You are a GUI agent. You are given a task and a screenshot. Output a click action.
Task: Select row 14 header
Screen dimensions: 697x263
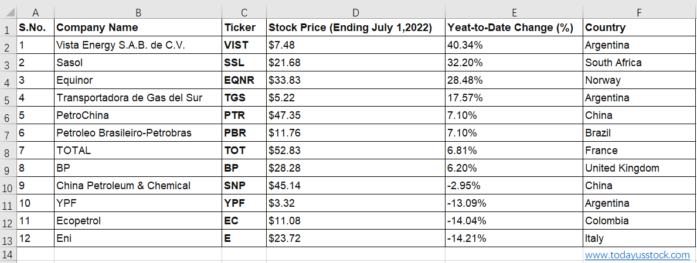tap(8, 255)
